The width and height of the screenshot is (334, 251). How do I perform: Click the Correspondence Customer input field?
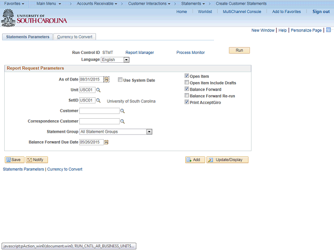(x=99, y=121)
